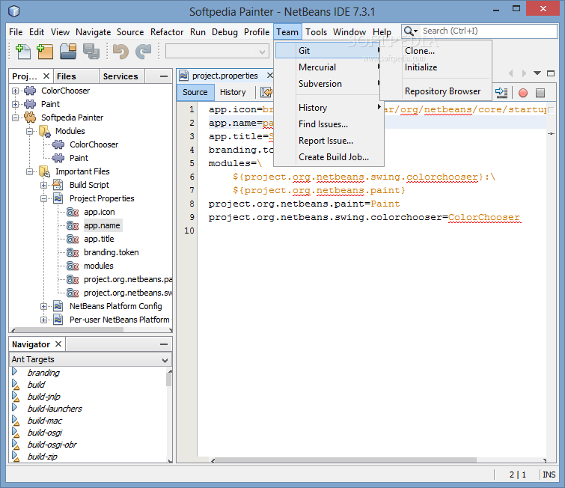This screenshot has width=565, height=488.
Task: Select the app.title property item
Action: pyautogui.click(x=99, y=239)
